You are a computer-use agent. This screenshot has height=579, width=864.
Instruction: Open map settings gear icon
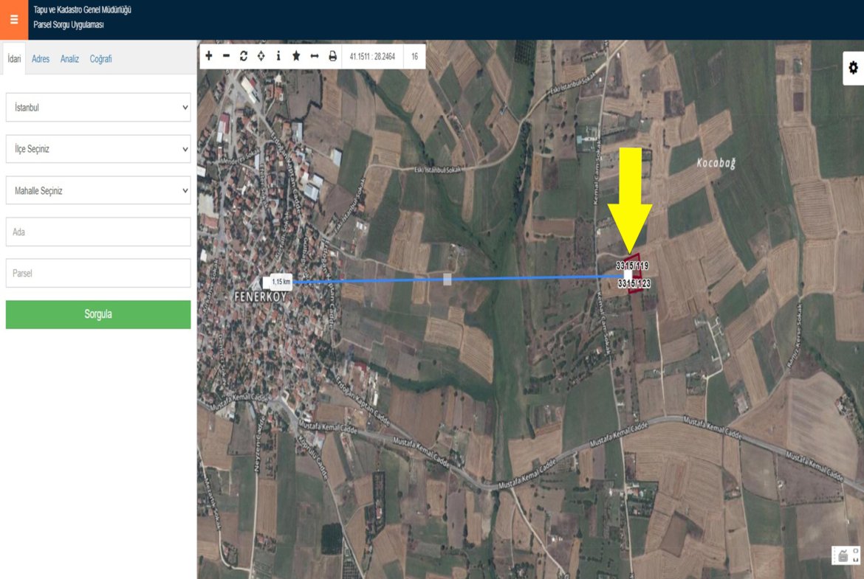coord(853,68)
